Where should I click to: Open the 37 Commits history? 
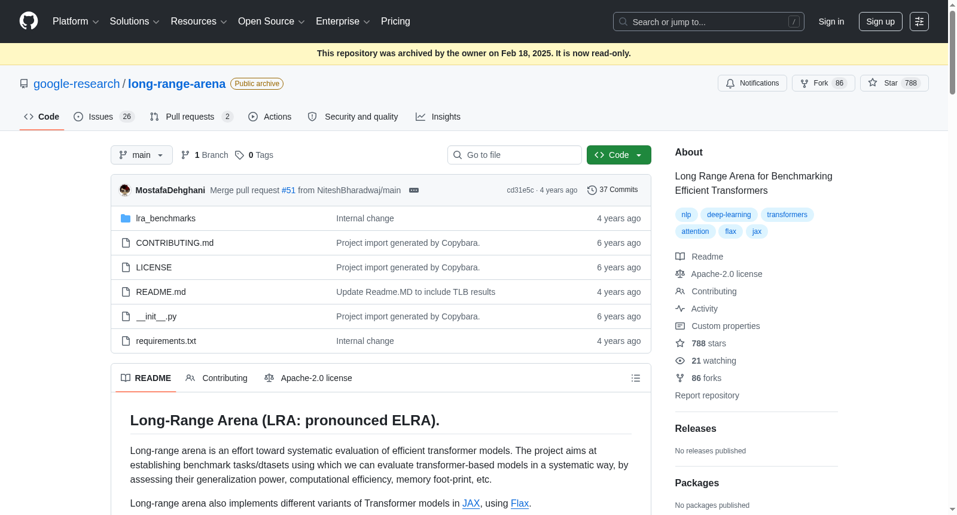pyautogui.click(x=612, y=190)
